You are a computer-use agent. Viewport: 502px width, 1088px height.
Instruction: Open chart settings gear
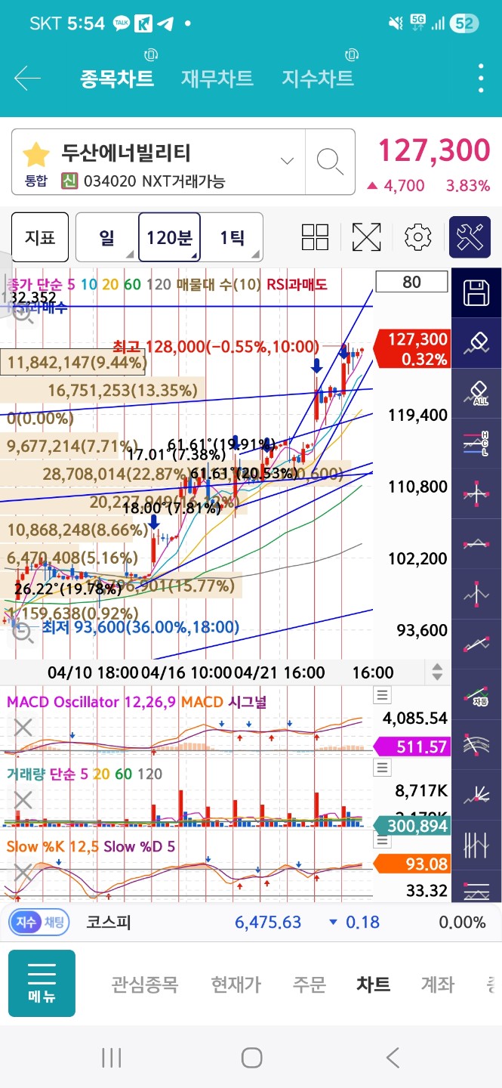[417, 237]
